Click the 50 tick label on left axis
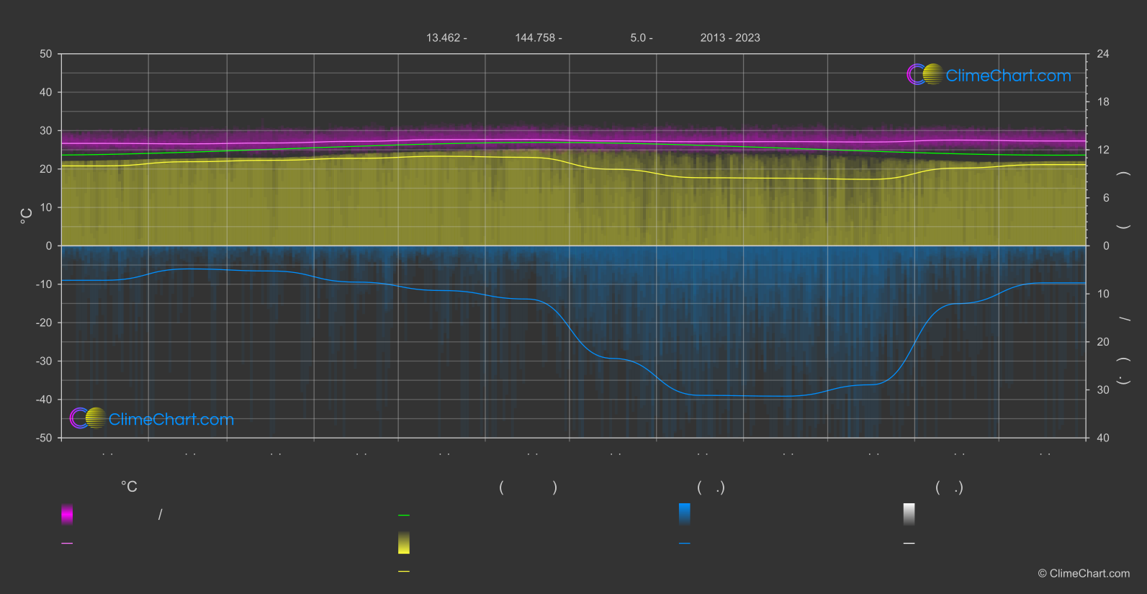The width and height of the screenshot is (1147, 594). coord(46,54)
